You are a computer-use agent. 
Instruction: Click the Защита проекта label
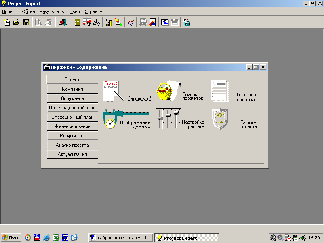(248, 124)
